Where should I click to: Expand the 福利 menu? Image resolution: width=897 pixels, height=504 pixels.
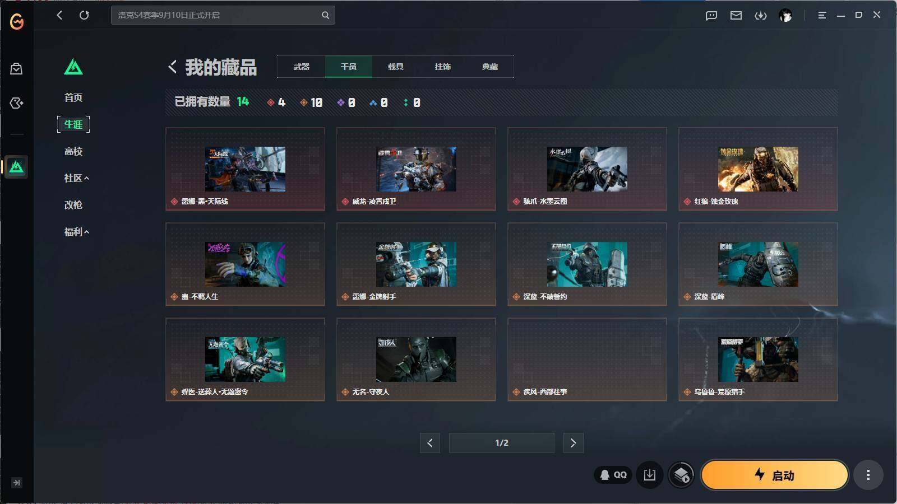[x=77, y=232]
